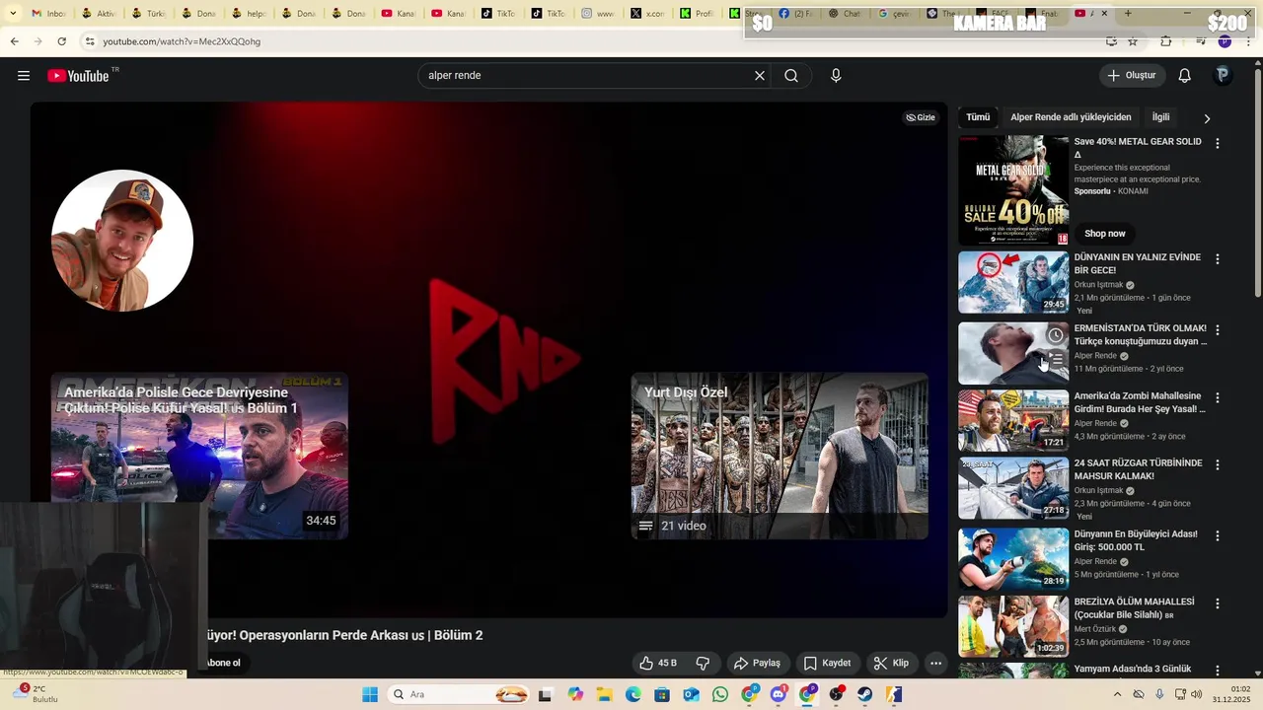The width and height of the screenshot is (1263, 710).
Task: Select the Tümü filter chip
Action: click(978, 117)
